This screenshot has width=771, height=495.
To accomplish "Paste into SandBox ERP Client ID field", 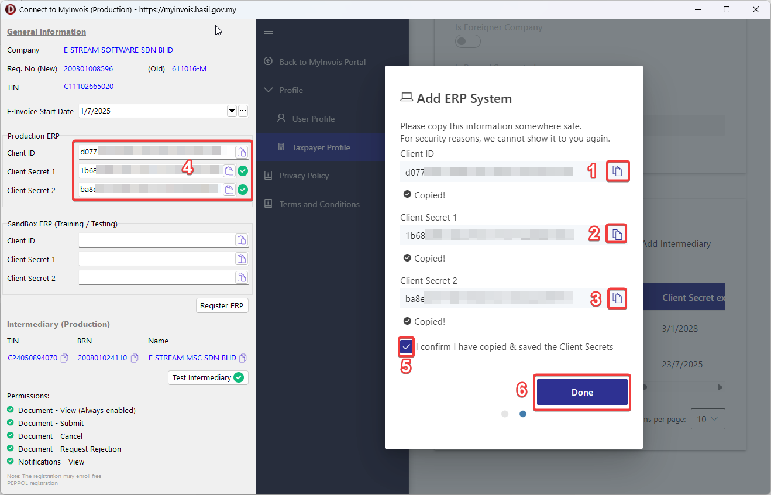I will [241, 240].
